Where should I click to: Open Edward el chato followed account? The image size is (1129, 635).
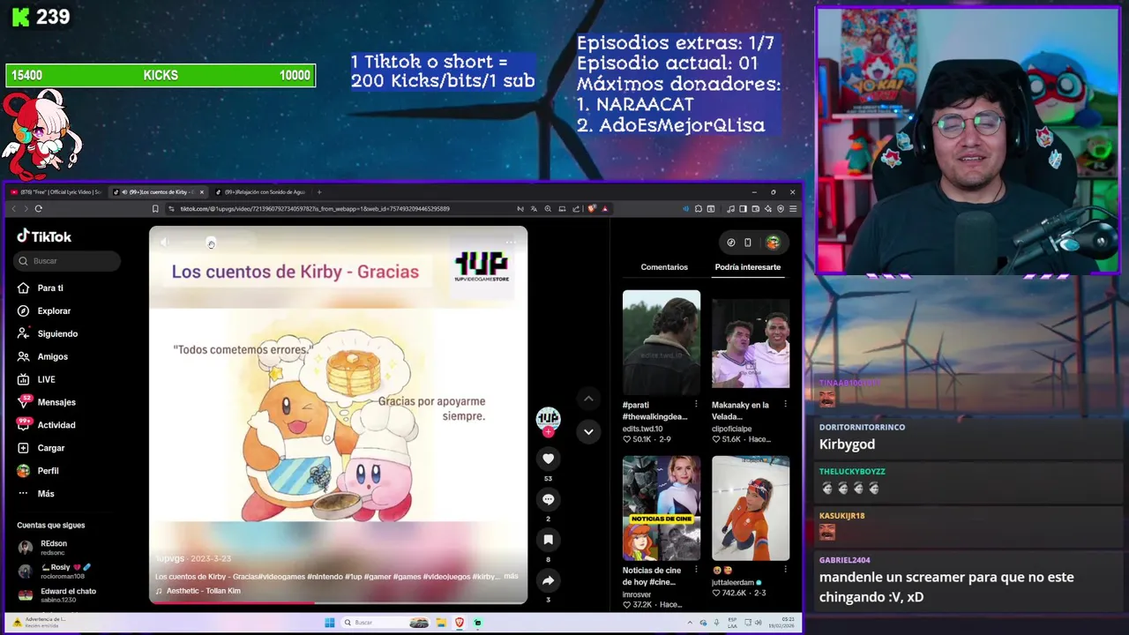pos(56,595)
